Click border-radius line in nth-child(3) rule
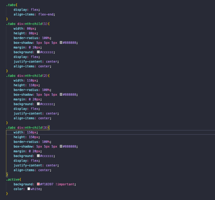The height and width of the screenshot is (200, 215). [x=32, y=142]
